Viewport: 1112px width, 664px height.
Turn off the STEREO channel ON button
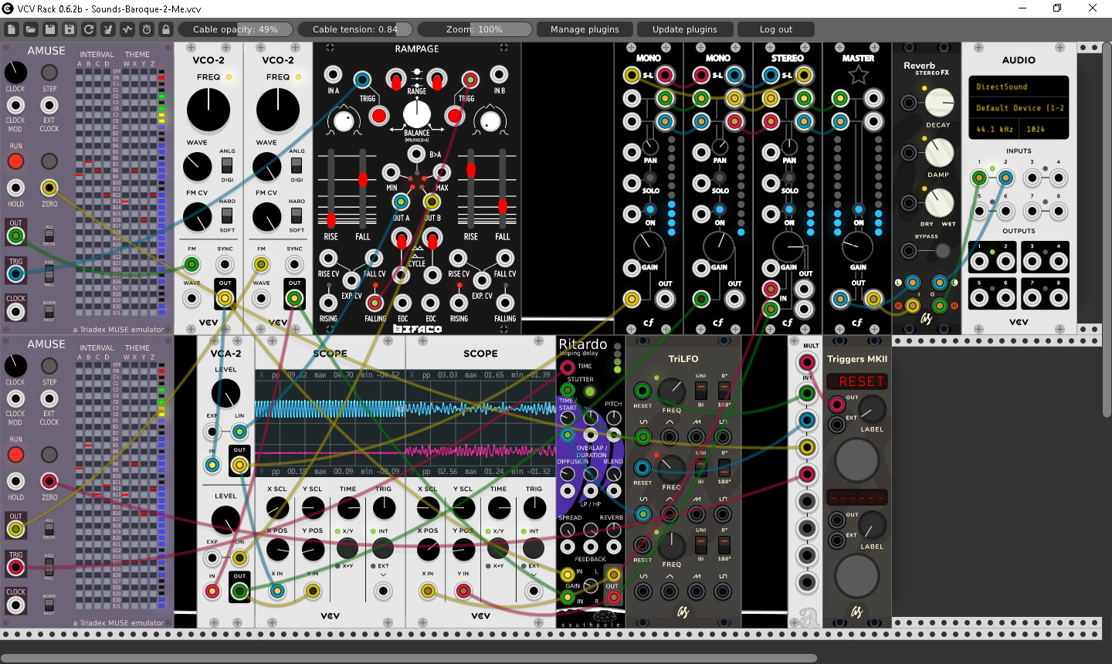789,209
